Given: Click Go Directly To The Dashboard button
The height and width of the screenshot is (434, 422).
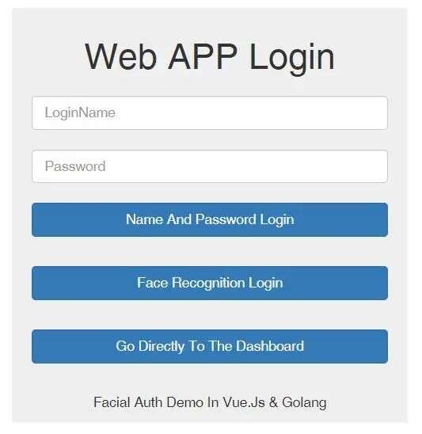Looking at the screenshot, I should pyautogui.click(x=210, y=347).
